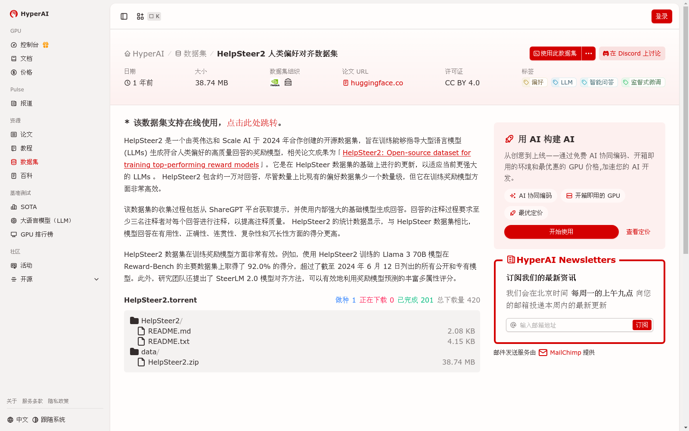Click 在 Discord 上讨论 button

632,53
